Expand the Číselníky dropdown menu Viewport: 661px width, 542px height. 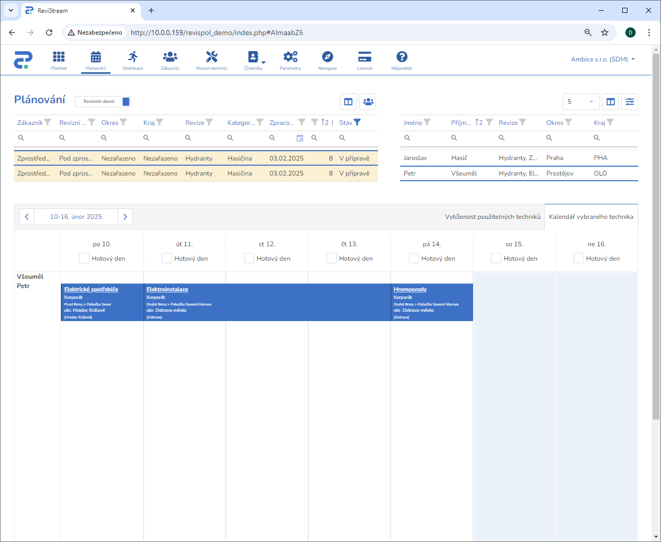coord(254,58)
